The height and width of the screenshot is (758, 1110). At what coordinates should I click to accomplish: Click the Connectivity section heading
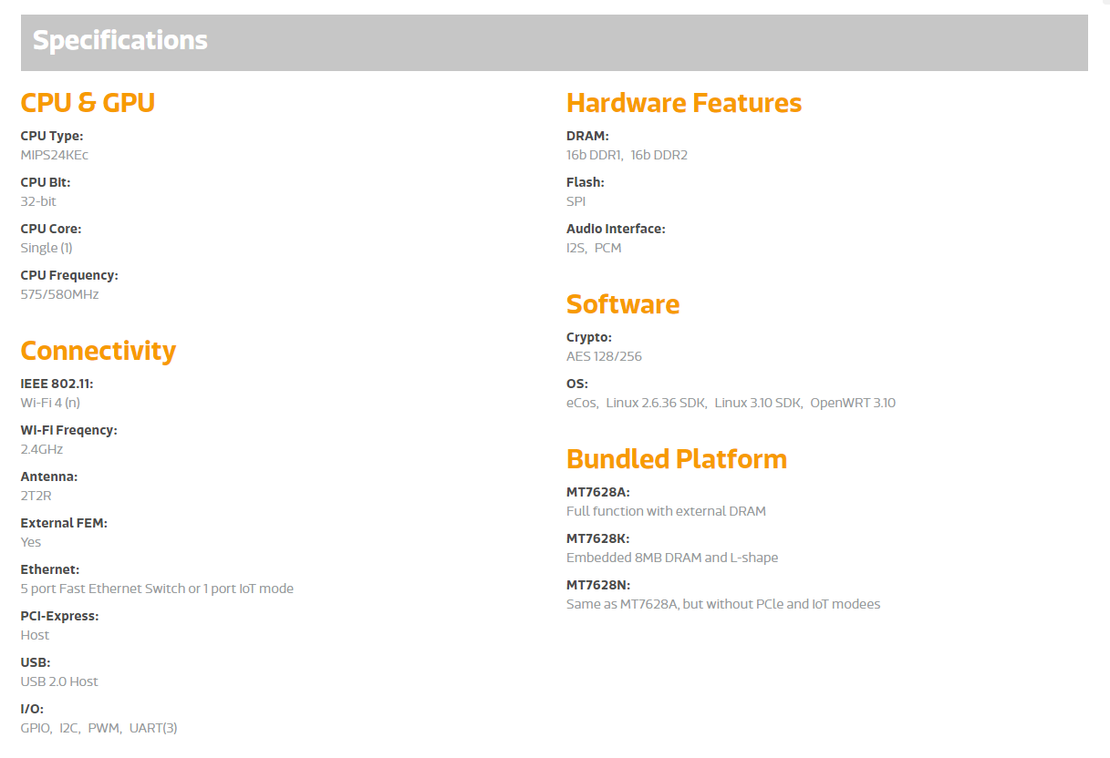coord(99,351)
